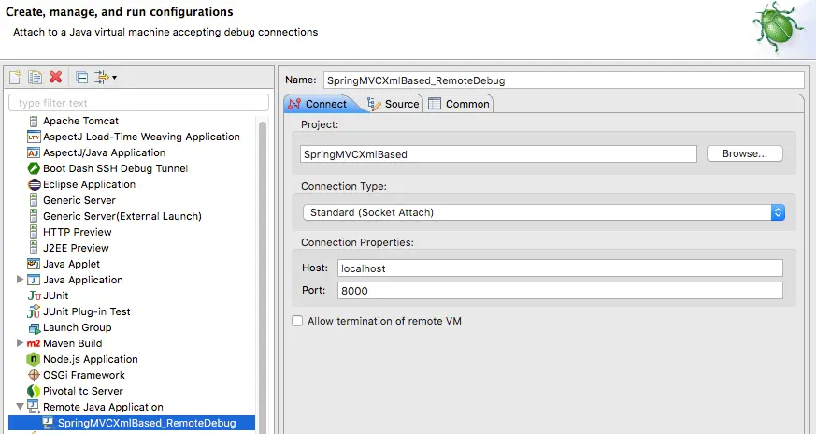Click the Duplicate launch configuration icon
The width and height of the screenshot is (816, 434).
tap(35, 77)
